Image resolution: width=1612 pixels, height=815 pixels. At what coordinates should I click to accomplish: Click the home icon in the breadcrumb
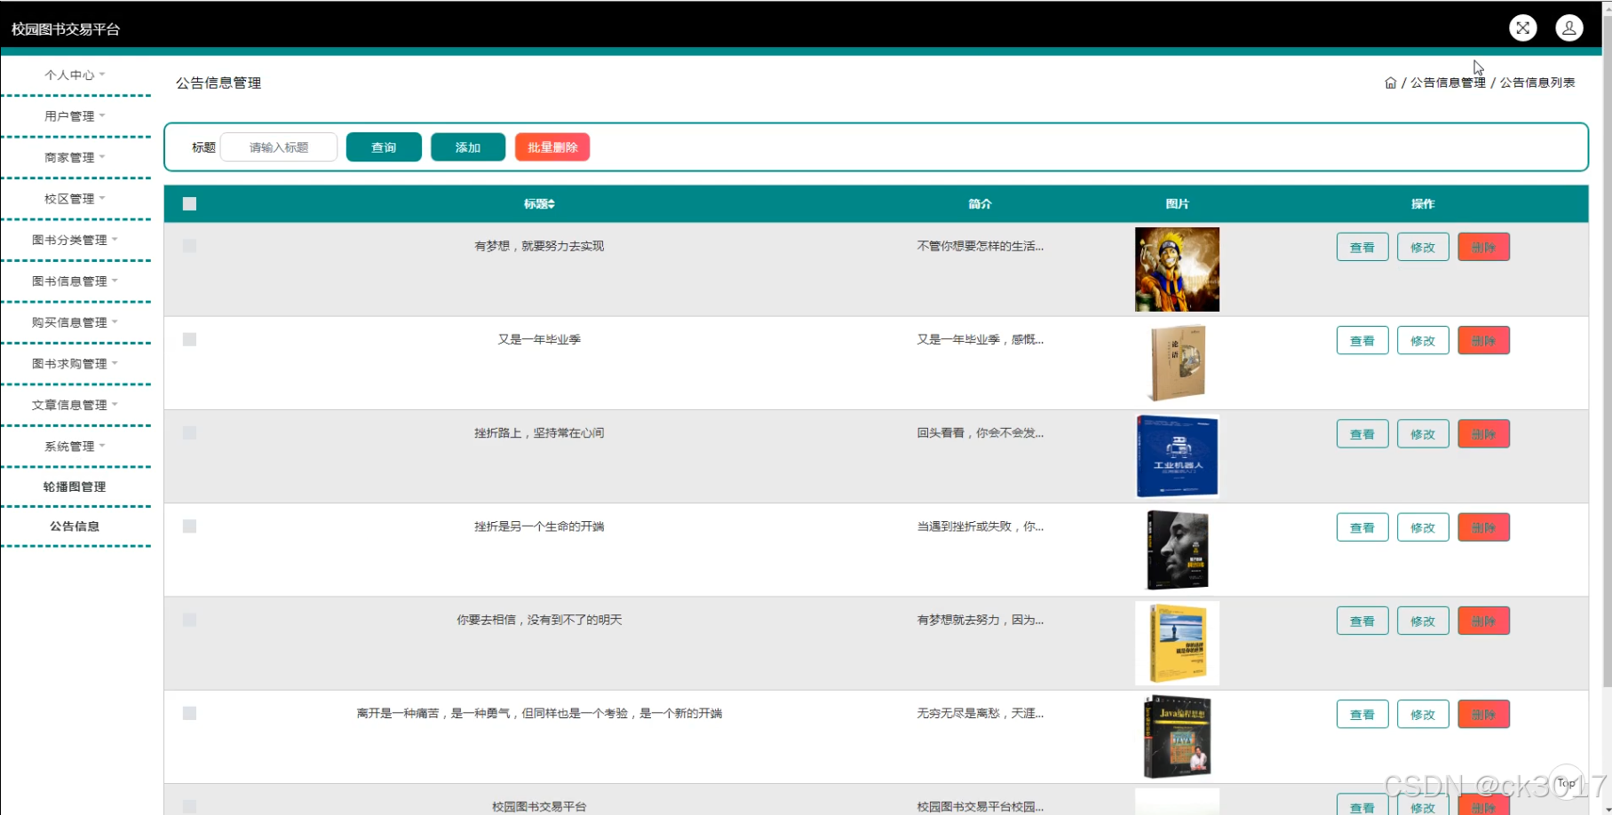(1390, 82)
